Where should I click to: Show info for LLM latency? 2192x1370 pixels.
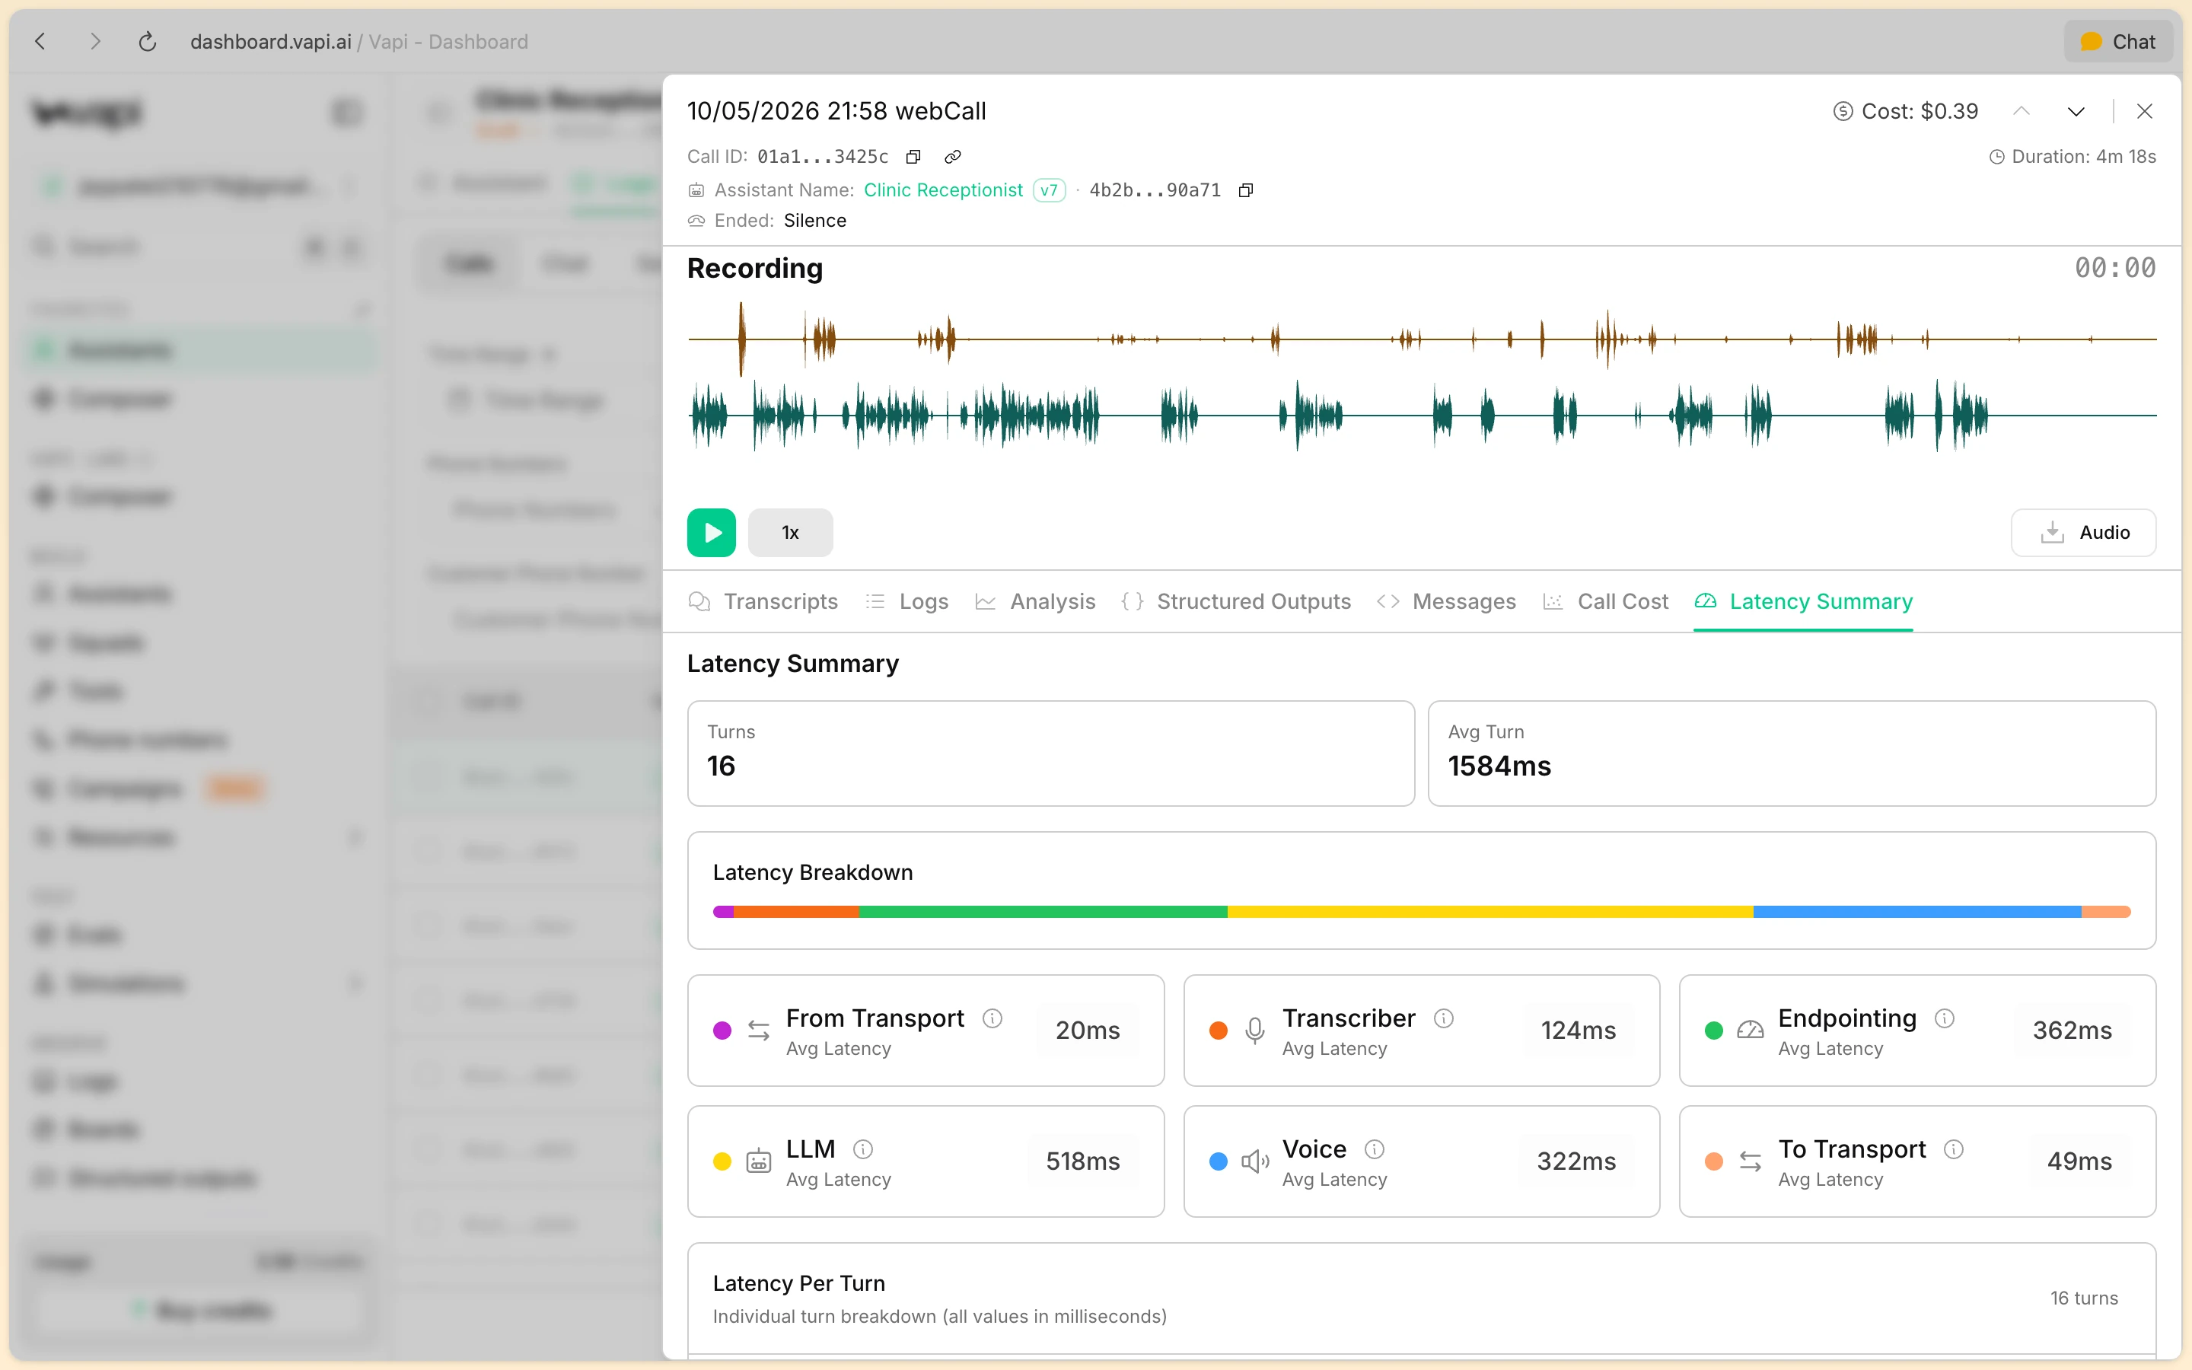[x=863, y=1149]
